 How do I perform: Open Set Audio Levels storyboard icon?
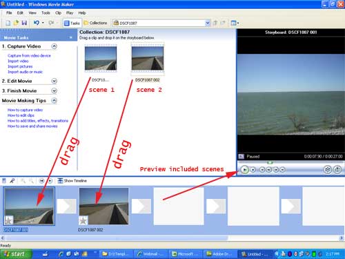tap(4, 181)
